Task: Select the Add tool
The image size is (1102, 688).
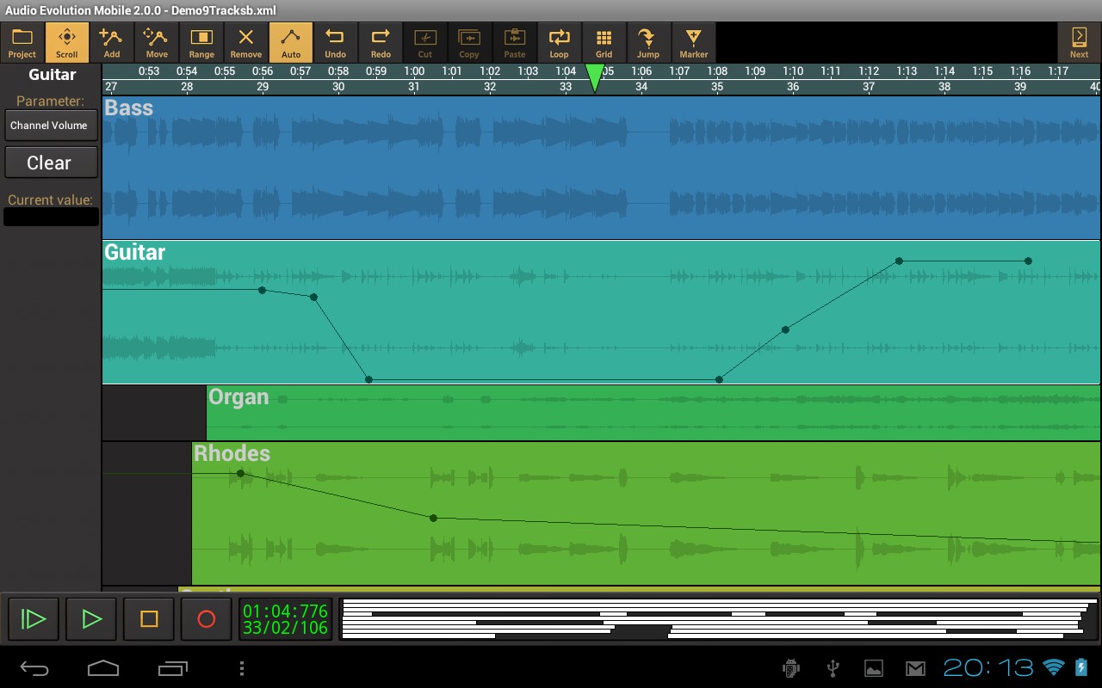Action: coord(112,41)
